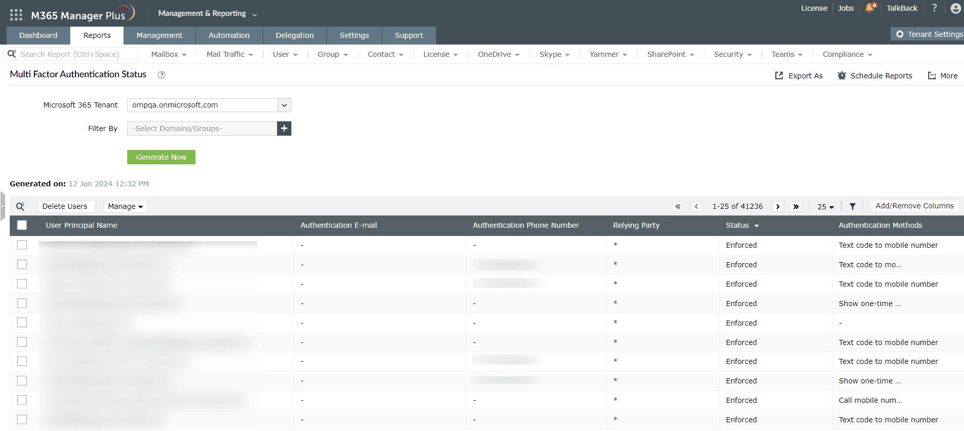The height and width of the screenshot is (431, 964).
Task: Click the Export As icon
Action: tap(779, 76)
